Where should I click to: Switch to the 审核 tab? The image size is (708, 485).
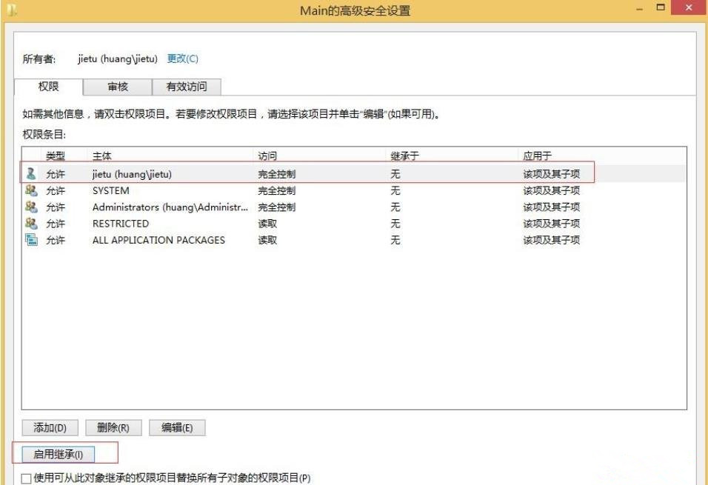pos(116,87)
